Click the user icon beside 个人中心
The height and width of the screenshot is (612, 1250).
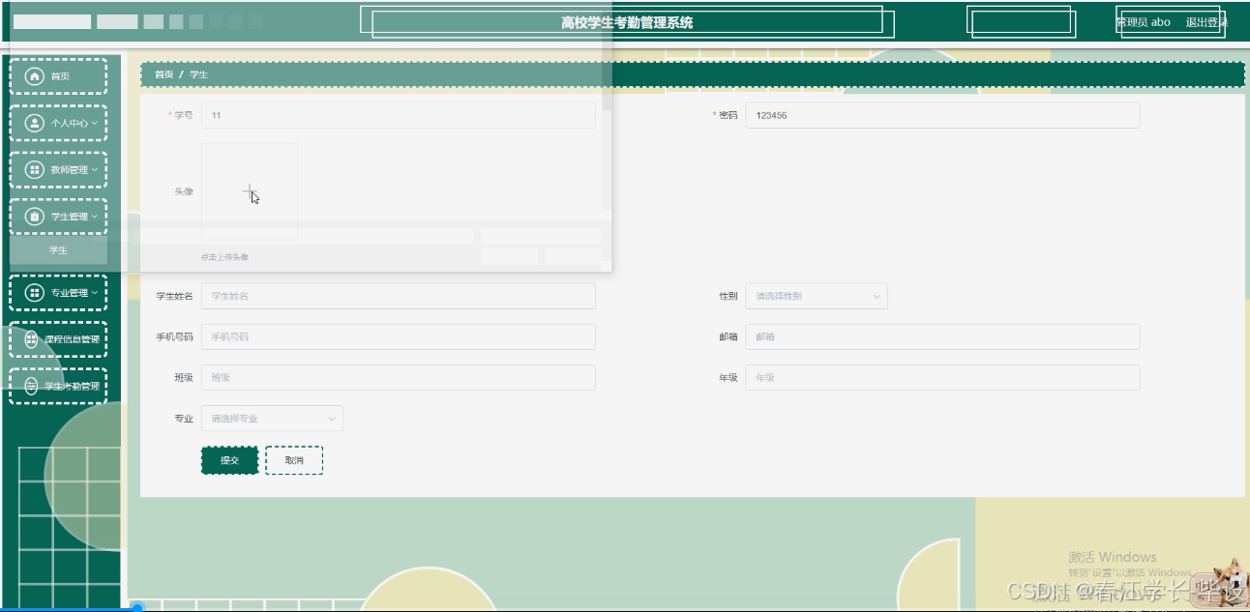coord(35,123)
